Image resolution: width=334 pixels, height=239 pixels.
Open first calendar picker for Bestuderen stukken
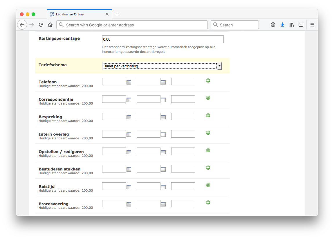click(x=129, y=170)
